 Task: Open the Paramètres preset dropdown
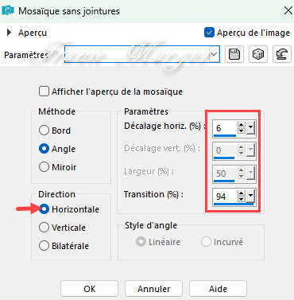(214, 54)
